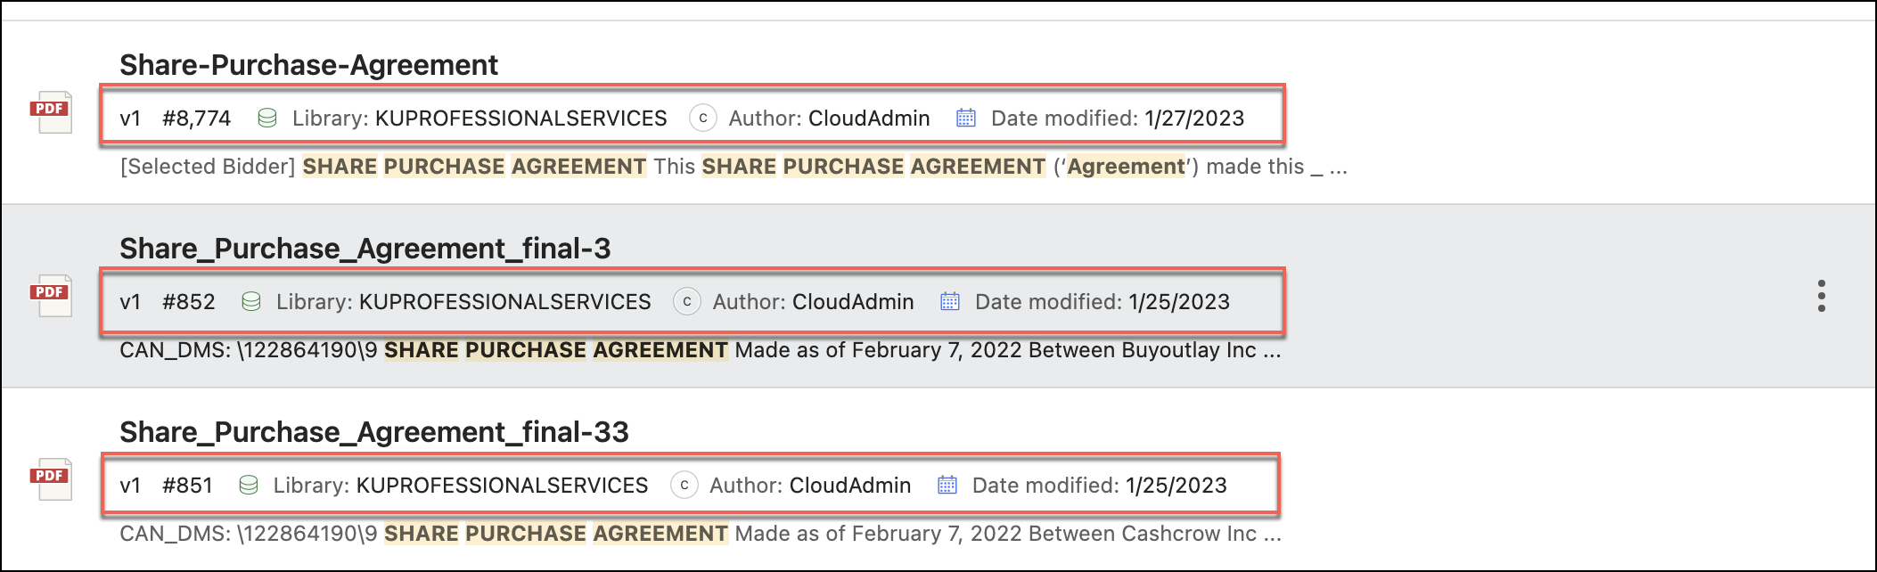This screenshot has height=572, width=1877.
Task: Click author icon on document #8,774
Action: tap(702, 118)
